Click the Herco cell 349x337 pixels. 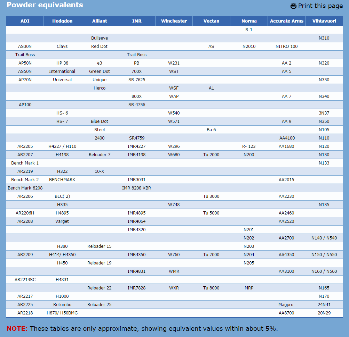(x=100, y=88)
